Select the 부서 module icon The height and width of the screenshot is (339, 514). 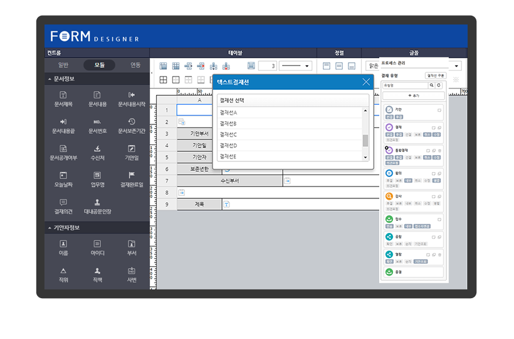132,244
